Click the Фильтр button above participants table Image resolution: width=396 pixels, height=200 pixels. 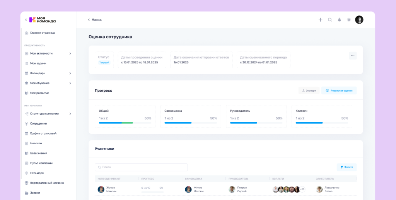tap(346, 167)
